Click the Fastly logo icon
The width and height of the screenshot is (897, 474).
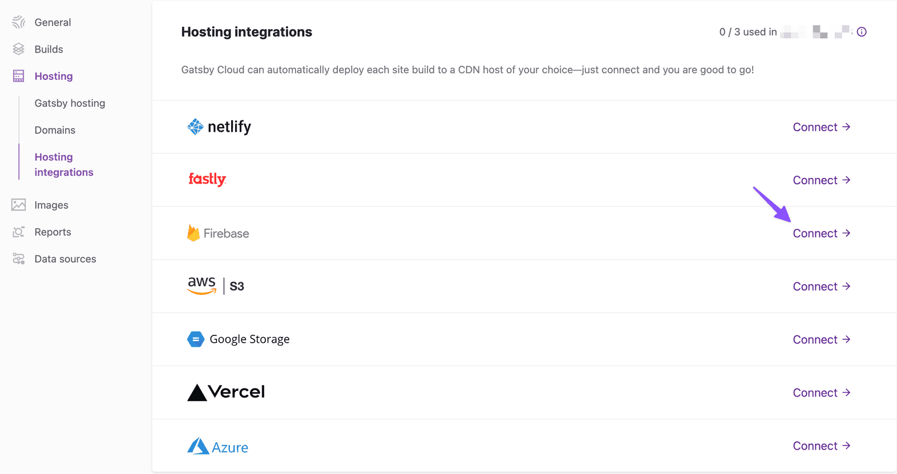(x=207, y=179)
